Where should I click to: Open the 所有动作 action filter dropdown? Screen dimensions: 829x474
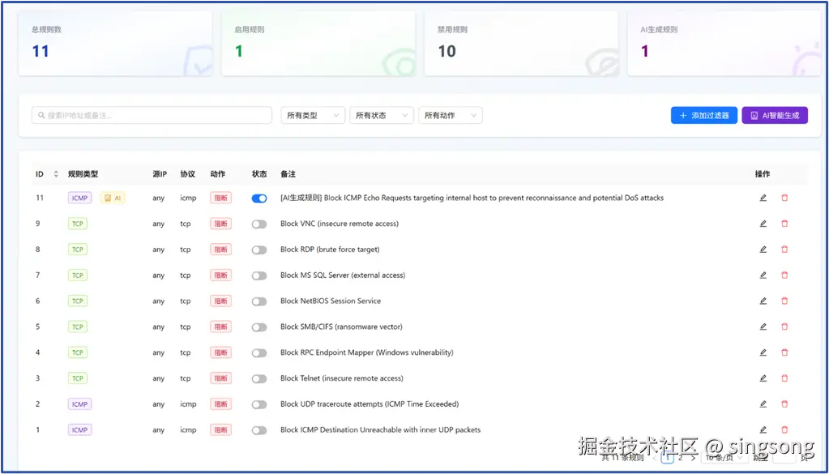click(x=450, y=115)
